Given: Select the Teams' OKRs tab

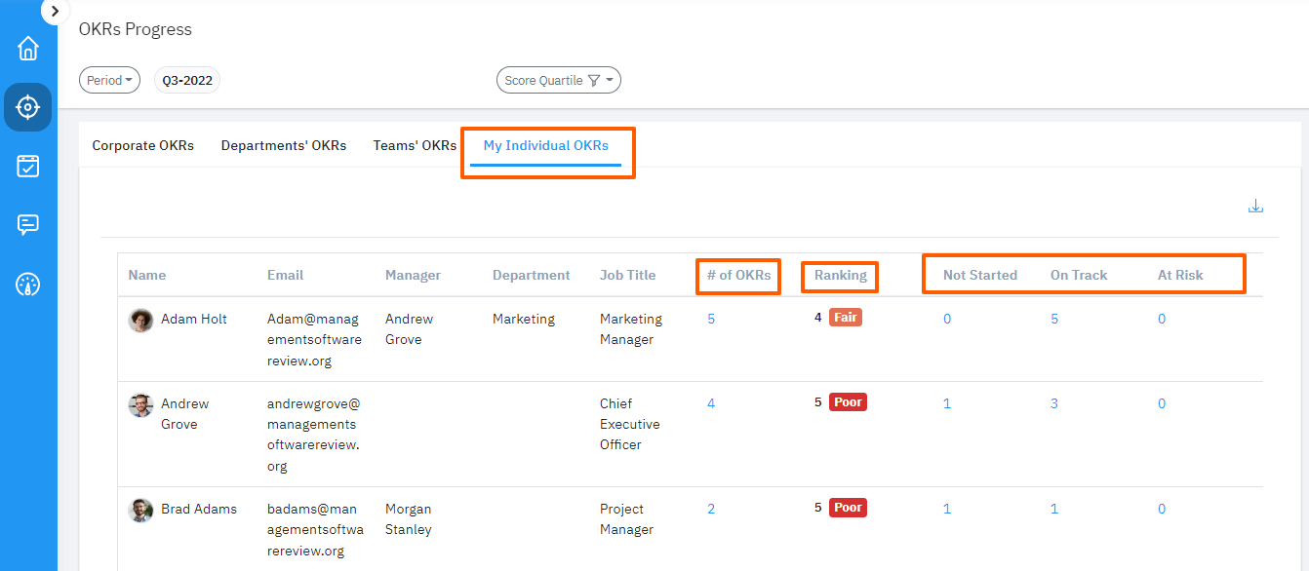Looking at the screenshot, I should [x=415, y=145].
